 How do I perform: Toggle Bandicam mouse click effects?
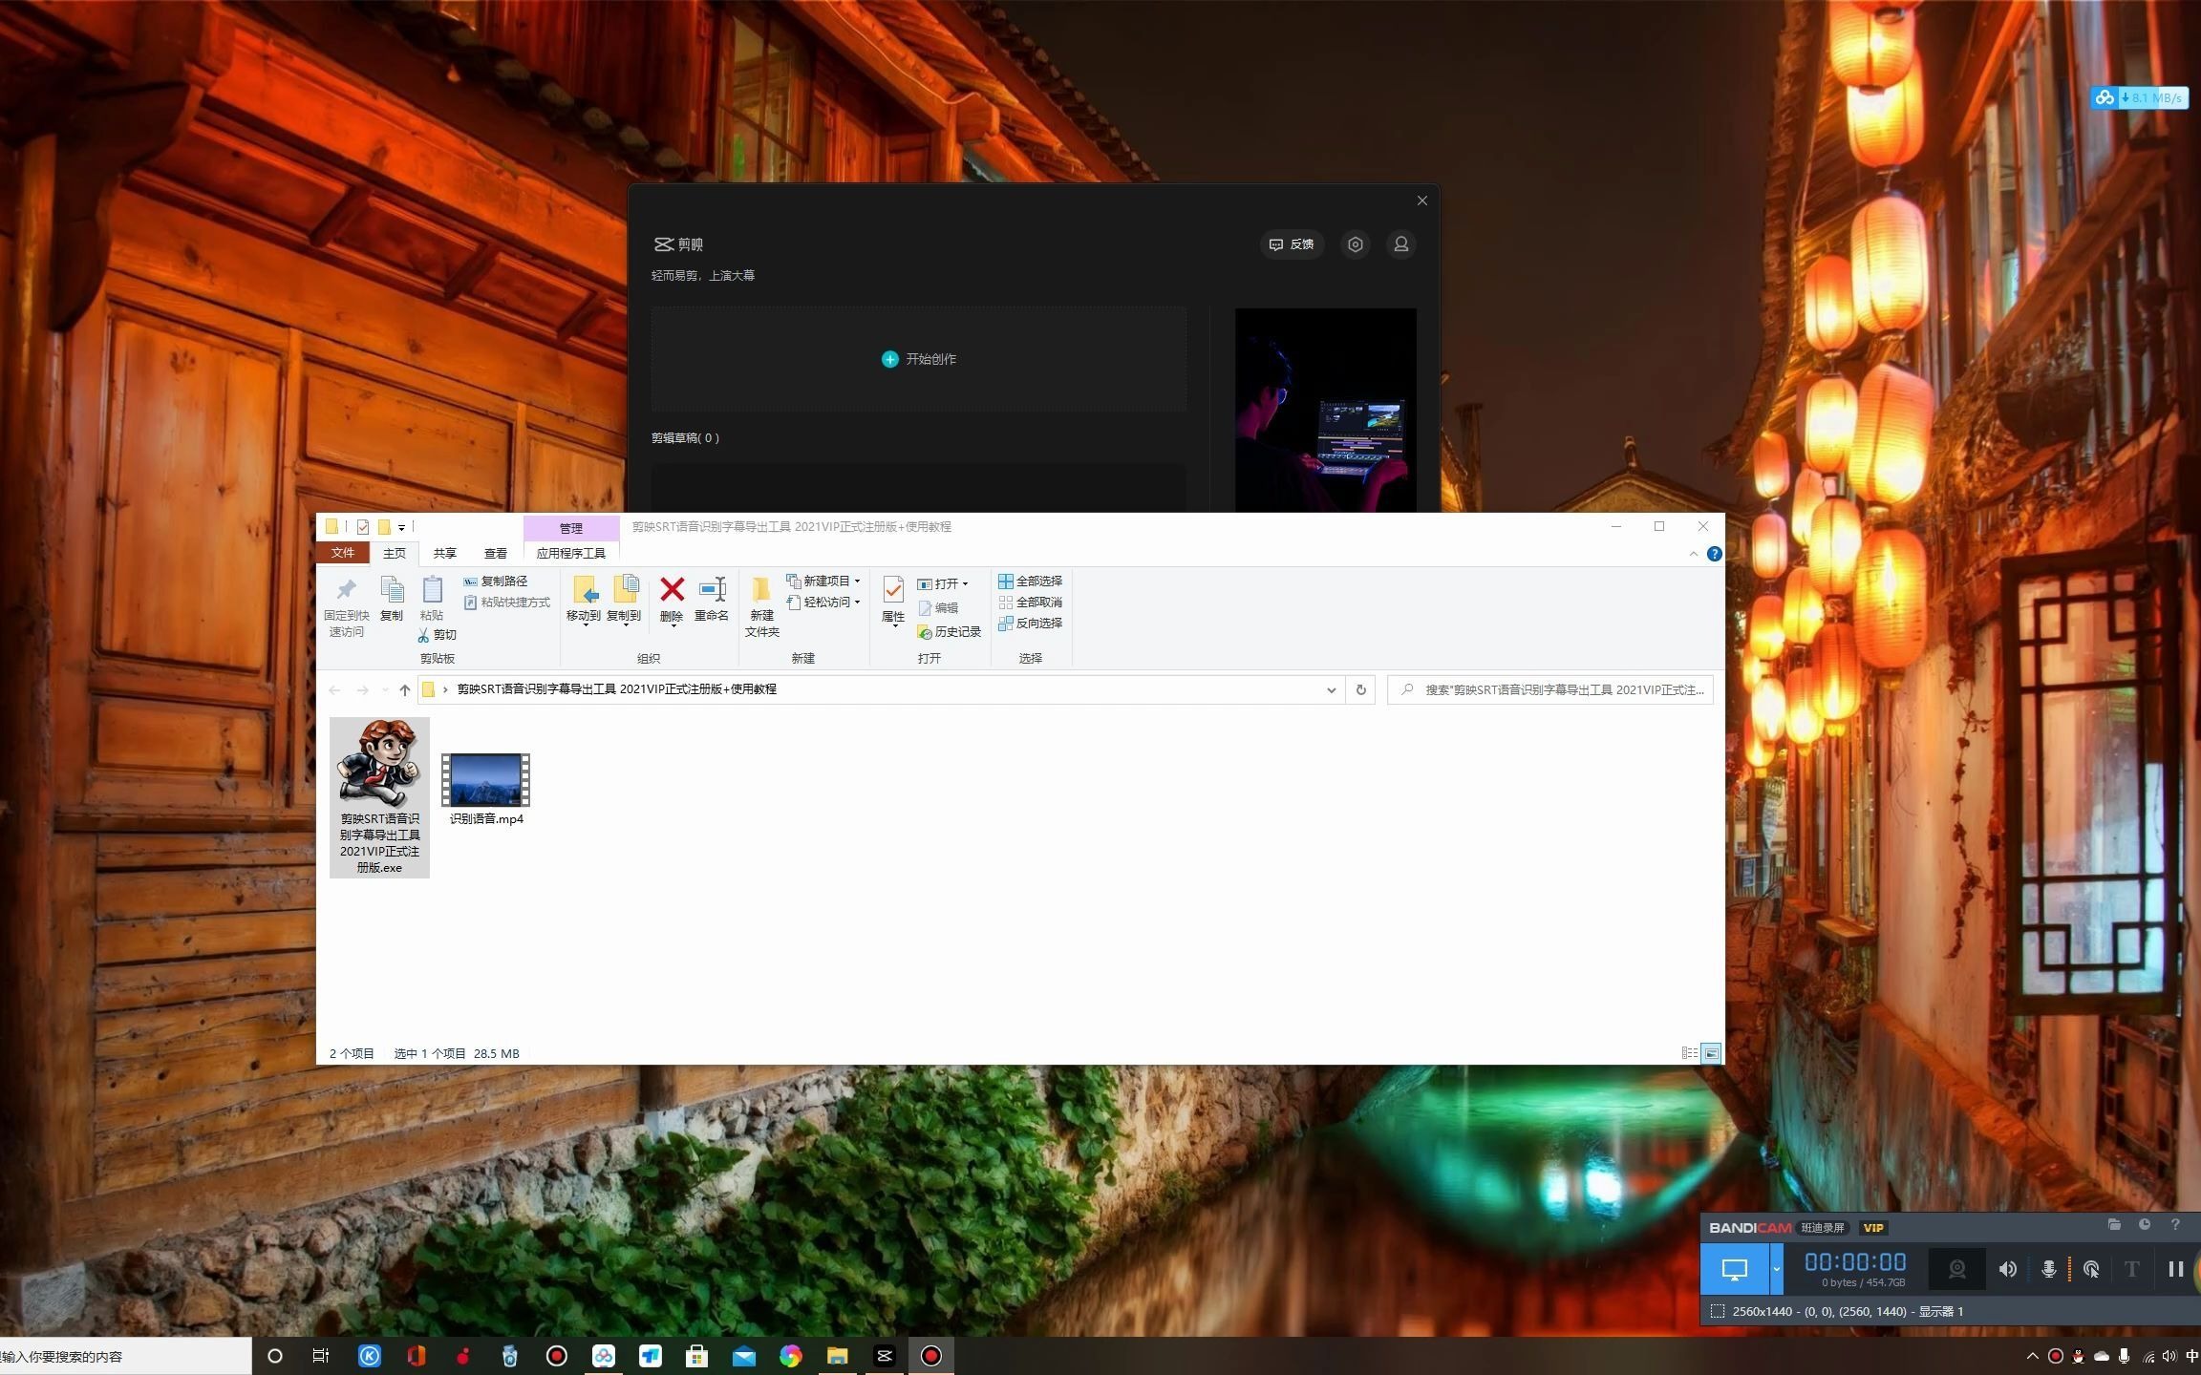[2091, 1269]
